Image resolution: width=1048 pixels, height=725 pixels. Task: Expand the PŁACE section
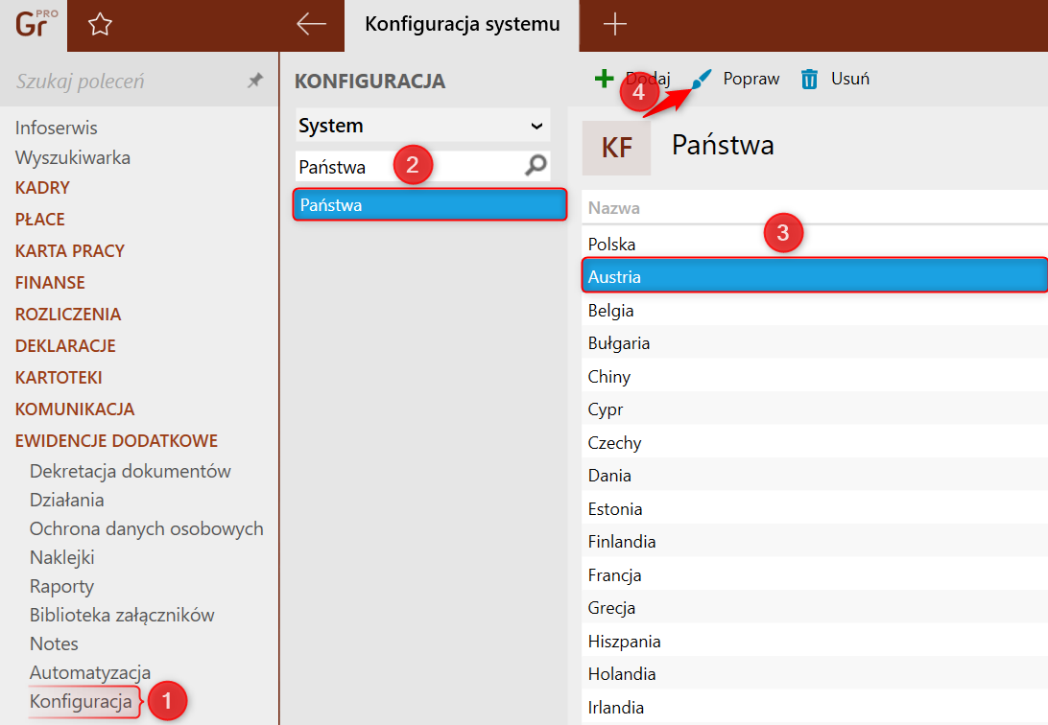(40, 219)
